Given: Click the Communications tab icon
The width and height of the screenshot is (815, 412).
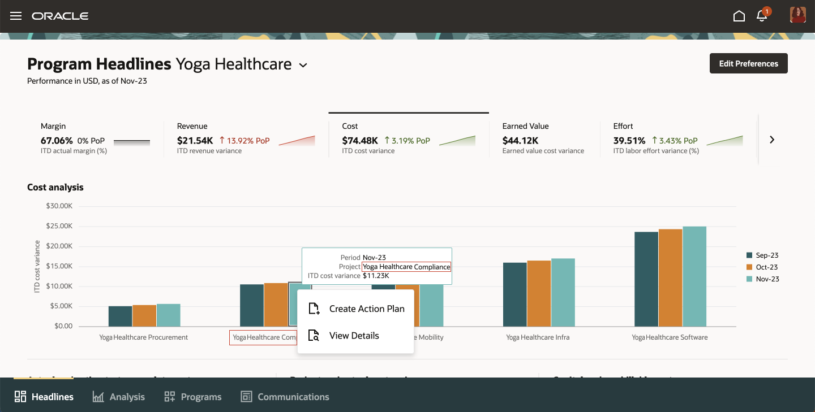Looking at the screenshot, I should 246,397.
